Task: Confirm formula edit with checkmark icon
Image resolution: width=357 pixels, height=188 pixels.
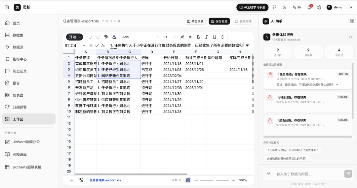Action: 97,46
